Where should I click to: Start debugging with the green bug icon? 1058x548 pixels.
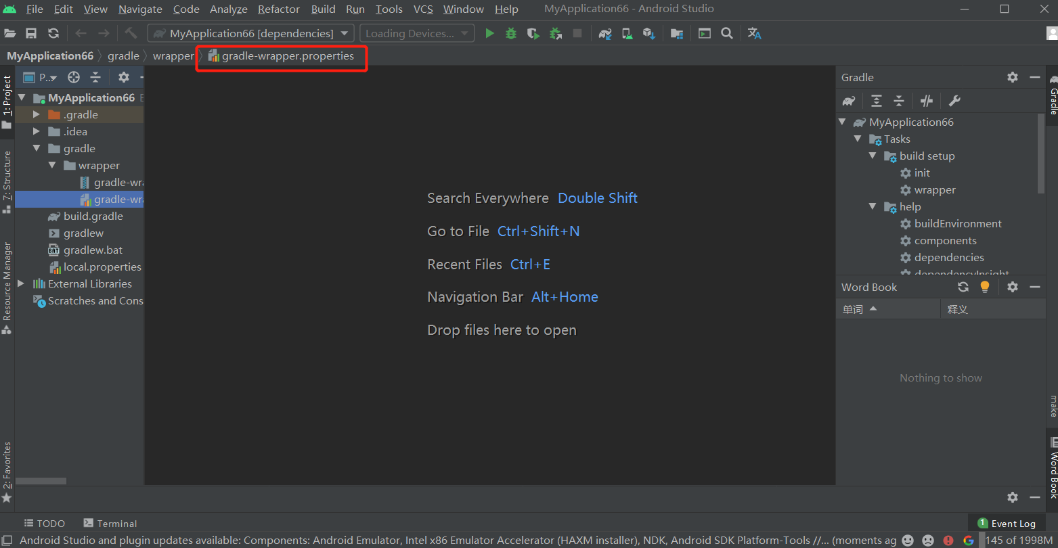point(511,33)
